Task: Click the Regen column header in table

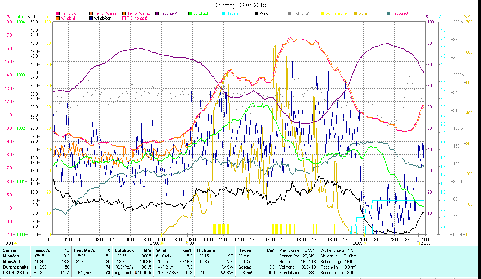Action: pos(244,250)
